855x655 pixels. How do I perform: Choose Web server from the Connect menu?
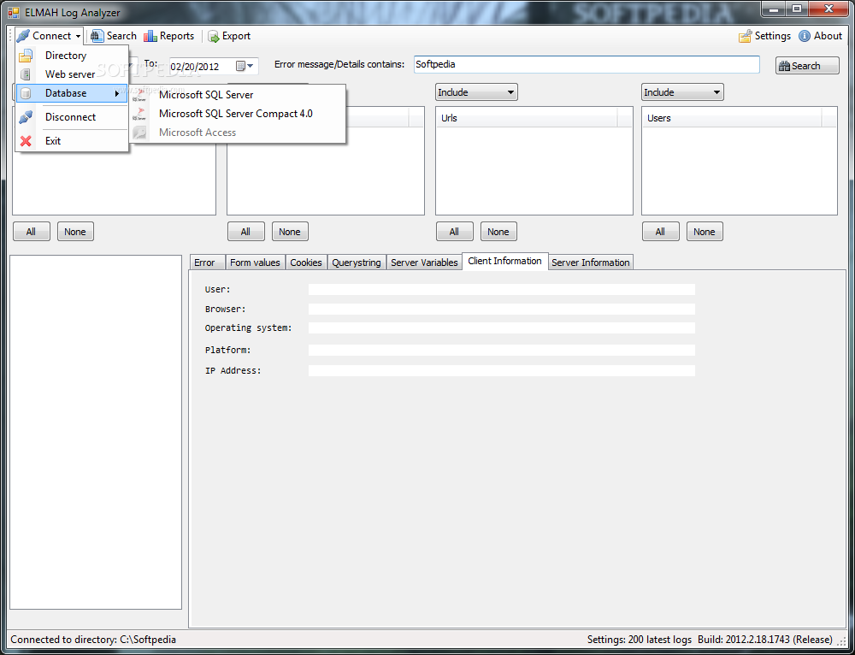pos(72,74)
